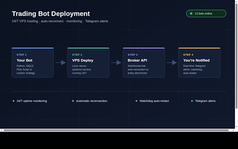Click the vertical scrollbar thumb

point(237,56)
